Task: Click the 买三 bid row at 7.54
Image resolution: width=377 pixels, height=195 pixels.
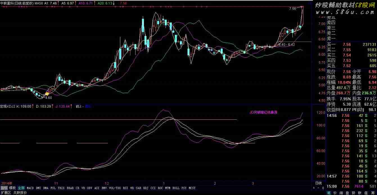Action: 351,55
